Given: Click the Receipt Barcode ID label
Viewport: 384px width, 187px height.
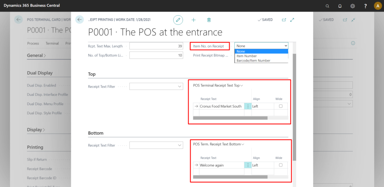Looking at the screenshot, I should click(42, 178).
